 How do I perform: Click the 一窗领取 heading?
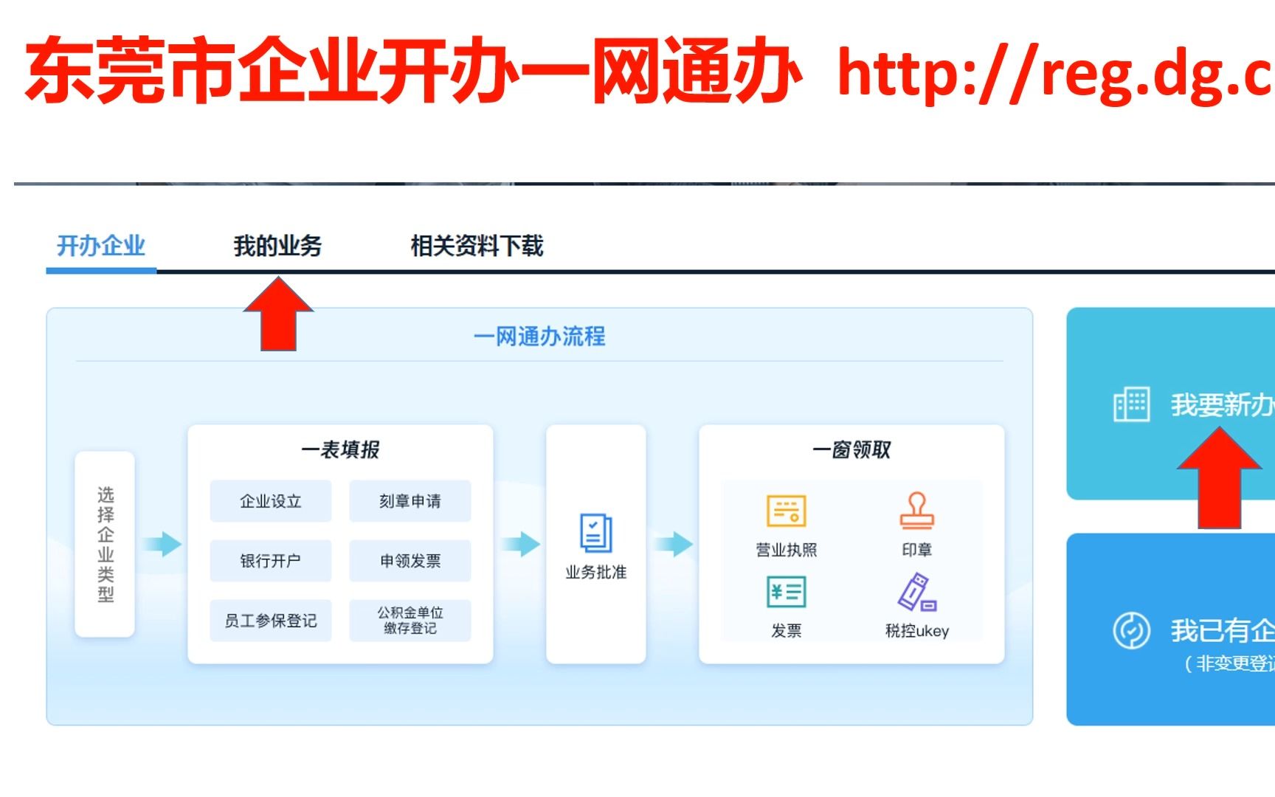click(x=851, y=449)
